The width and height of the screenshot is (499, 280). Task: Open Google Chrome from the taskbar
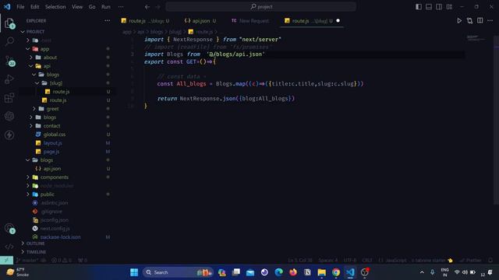[x=336, y=272]
